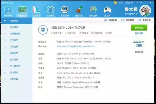This screenshot has height=104, width=156.
Task: Click the AMD Radeon RX 590 Series text
Action: (79, 73)
